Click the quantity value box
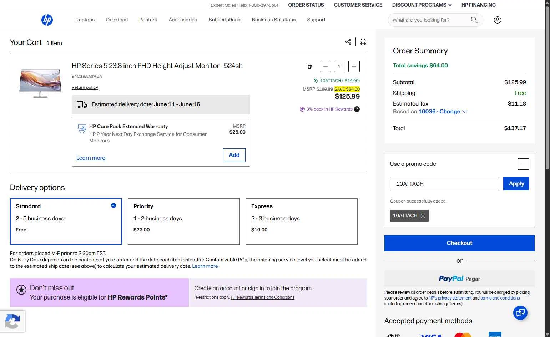 click(x=340, y=66)
